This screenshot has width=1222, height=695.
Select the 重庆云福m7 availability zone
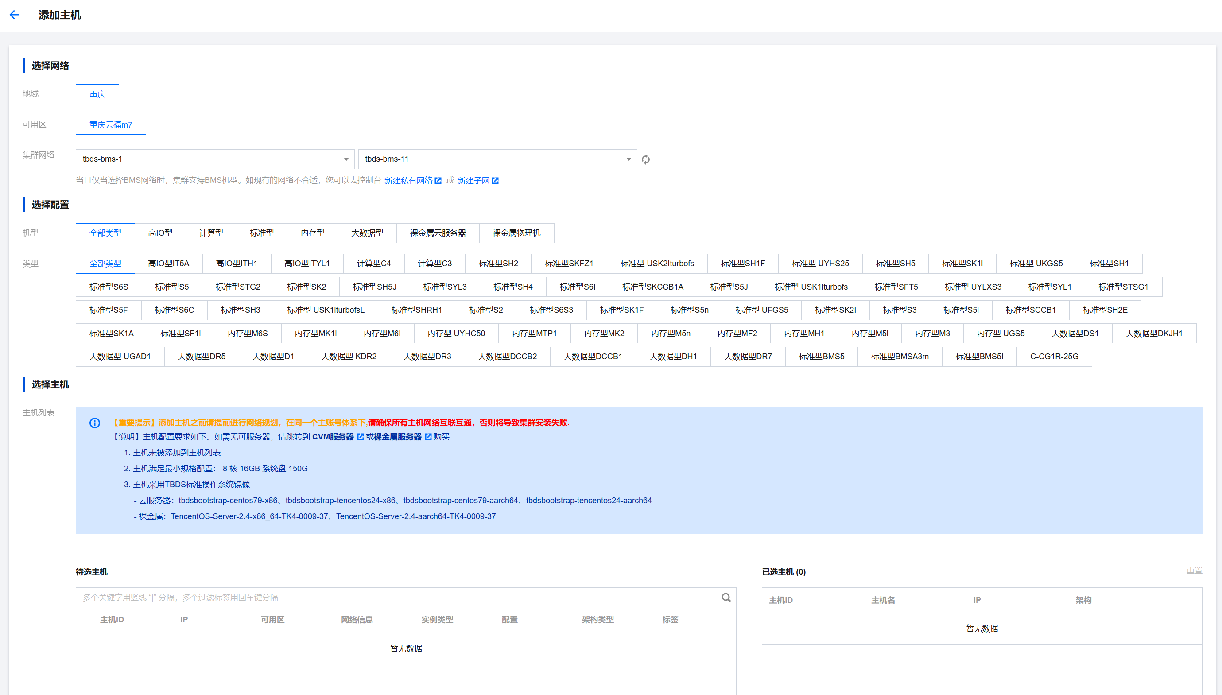111,124
